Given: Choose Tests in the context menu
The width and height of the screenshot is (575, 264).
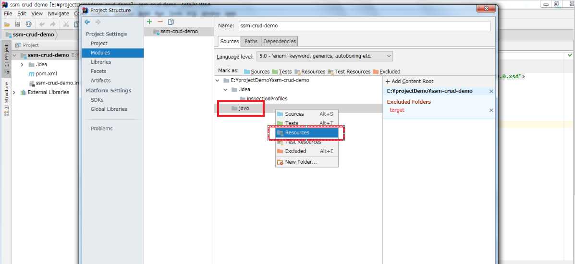Looking at the screenshot, I should coord(307,123).
